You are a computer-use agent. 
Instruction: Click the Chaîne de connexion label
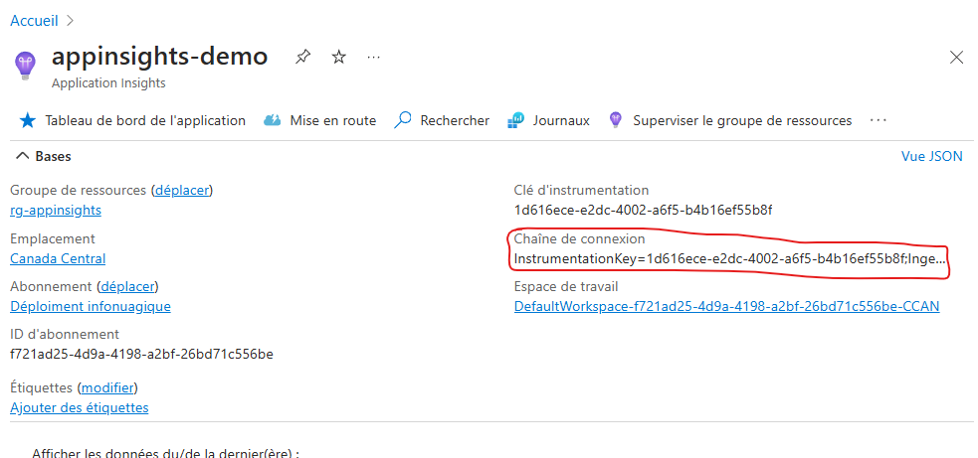579,238
